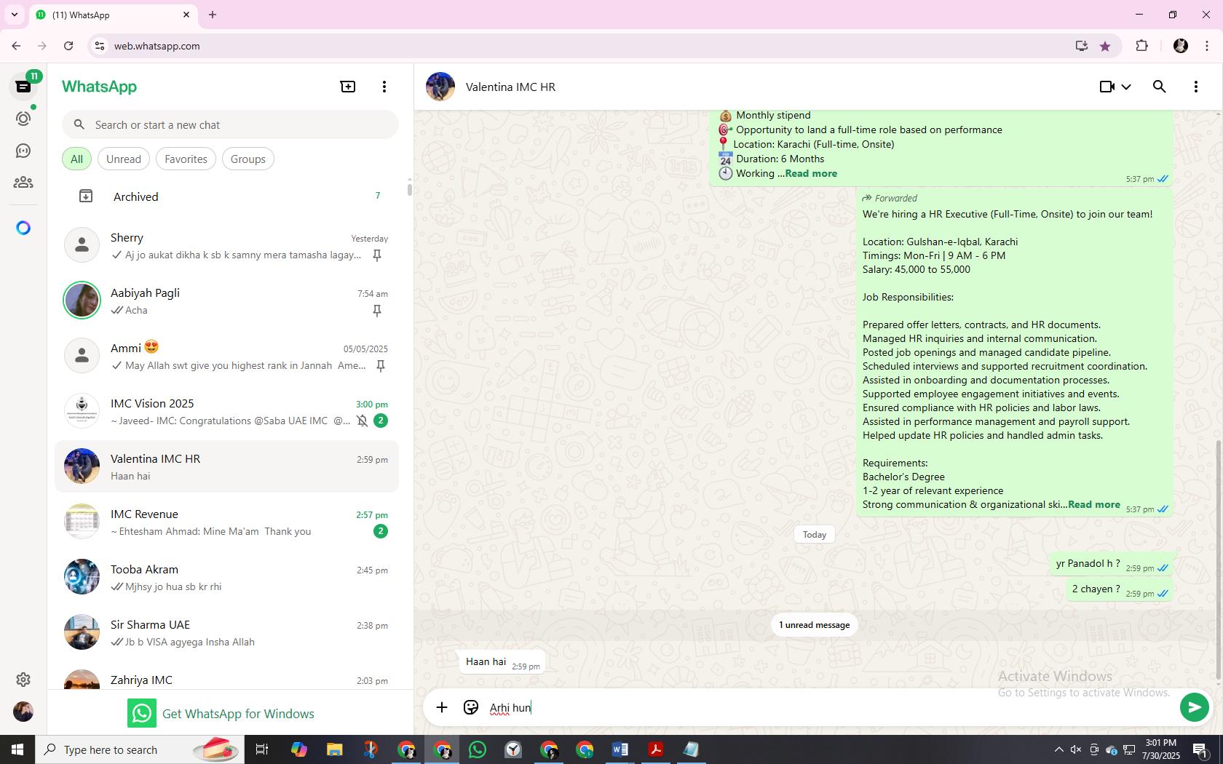Screen dimensions: 1223x764
Task: Open the Ammi chat
Action: pos(227,356)
